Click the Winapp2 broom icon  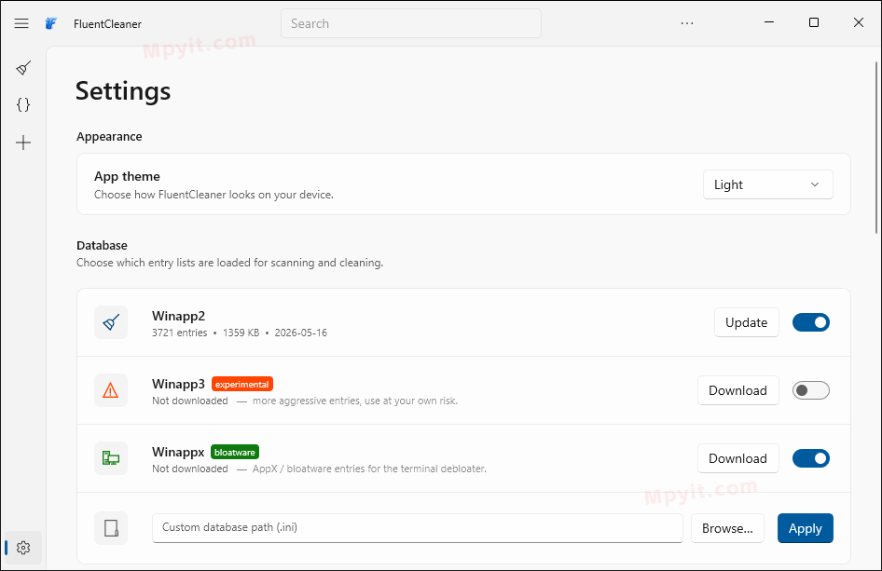coord(111,322)
